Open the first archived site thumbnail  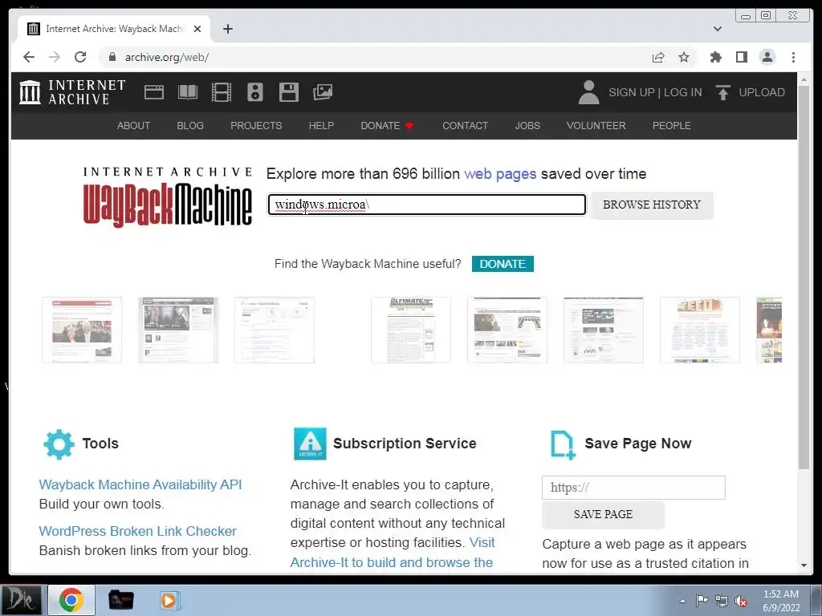pos(82,330)
